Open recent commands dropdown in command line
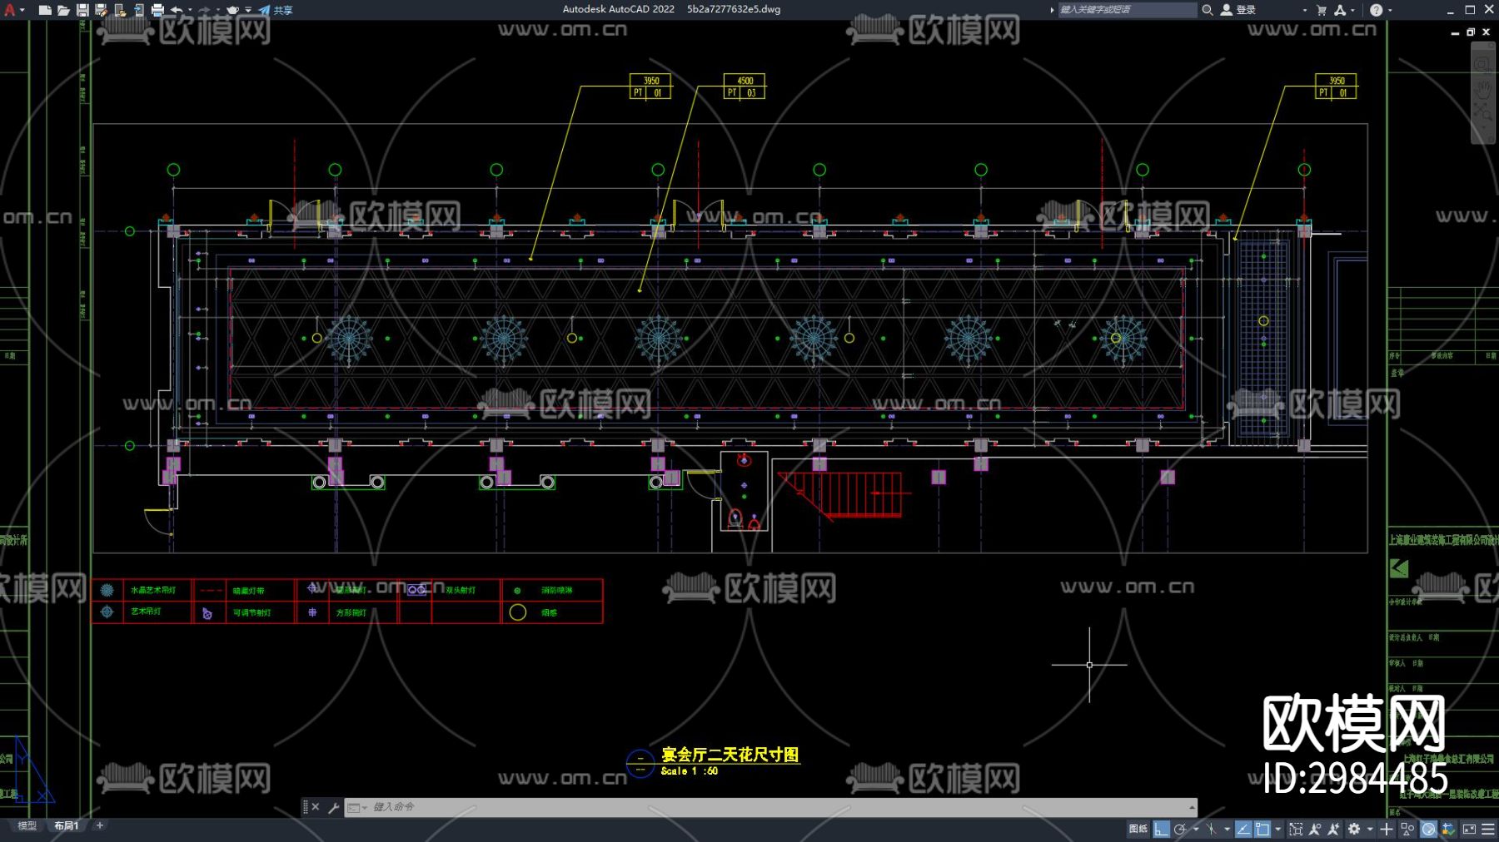The height and width of the screenshot is (842, 1499). click(x=357, y=807)
